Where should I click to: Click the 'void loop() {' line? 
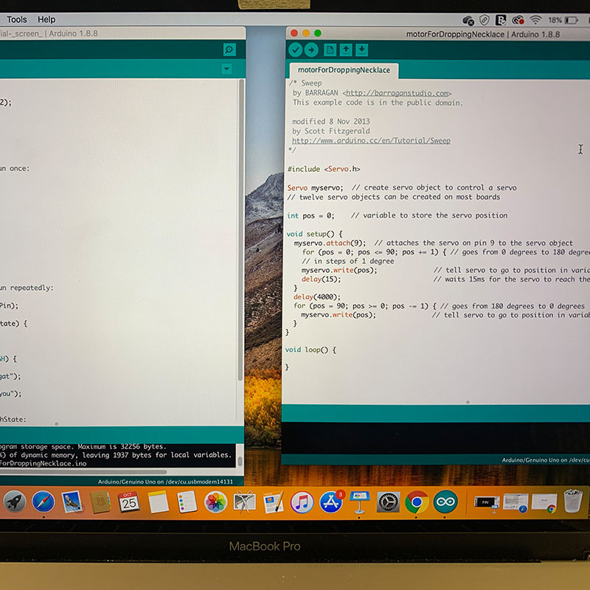coord(310,350)
